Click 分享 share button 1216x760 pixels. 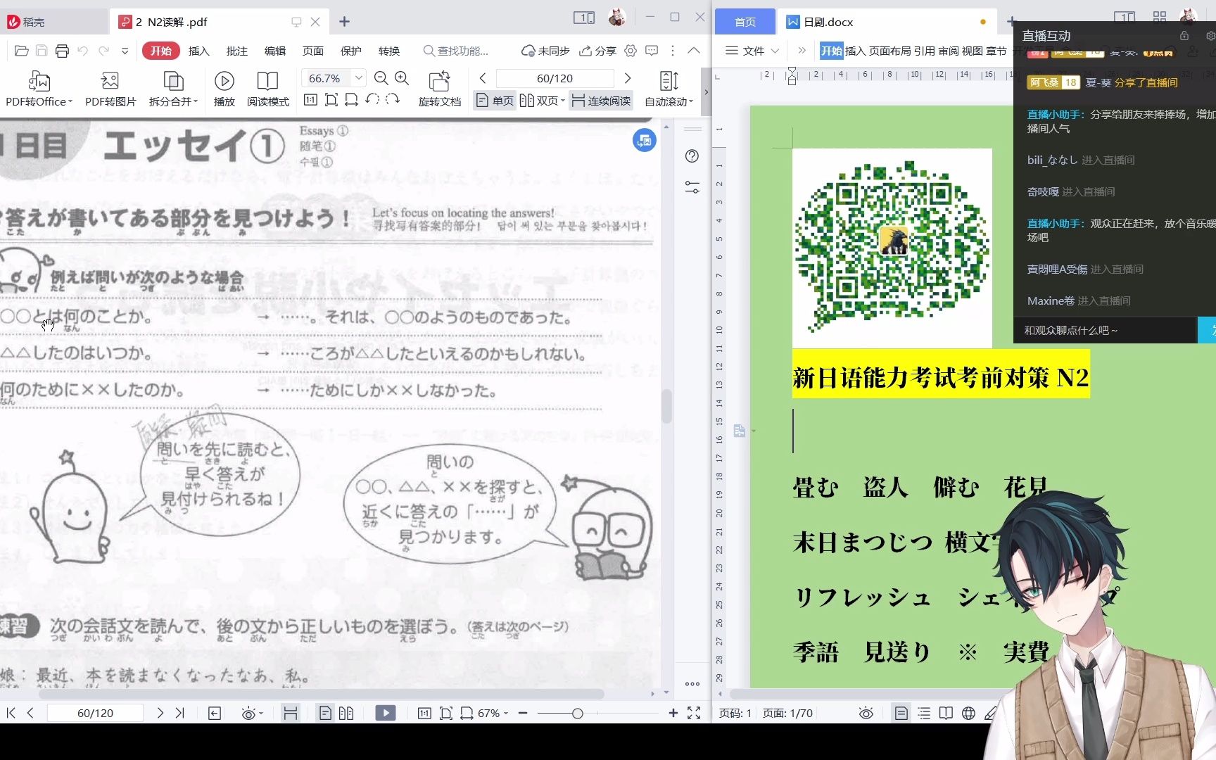tap(597, 51)
